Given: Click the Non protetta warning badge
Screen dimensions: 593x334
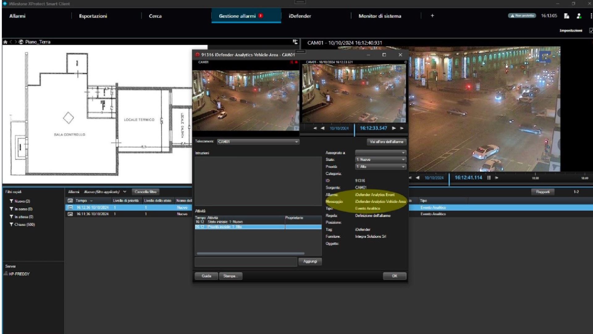Looking at the screenshot, I should pos(522,16).
